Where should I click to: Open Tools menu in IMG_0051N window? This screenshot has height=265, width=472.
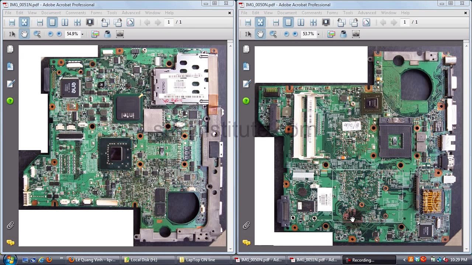[112, 13]
